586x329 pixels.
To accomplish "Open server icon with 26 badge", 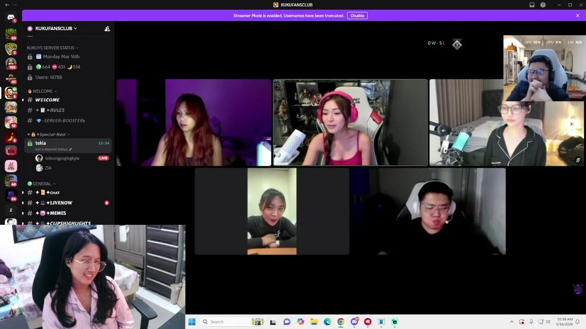I will tap(11, 195).
